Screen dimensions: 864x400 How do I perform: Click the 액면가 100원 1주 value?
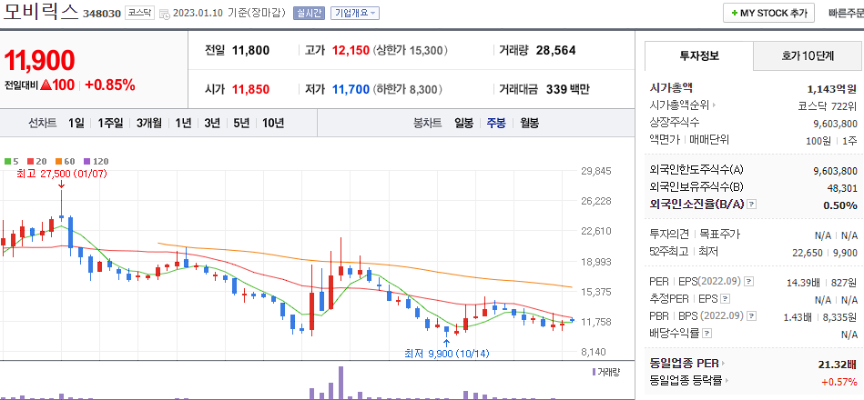tap(831, 141)
